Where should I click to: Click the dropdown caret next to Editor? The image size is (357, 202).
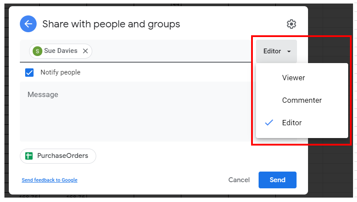tap(289, 51)
